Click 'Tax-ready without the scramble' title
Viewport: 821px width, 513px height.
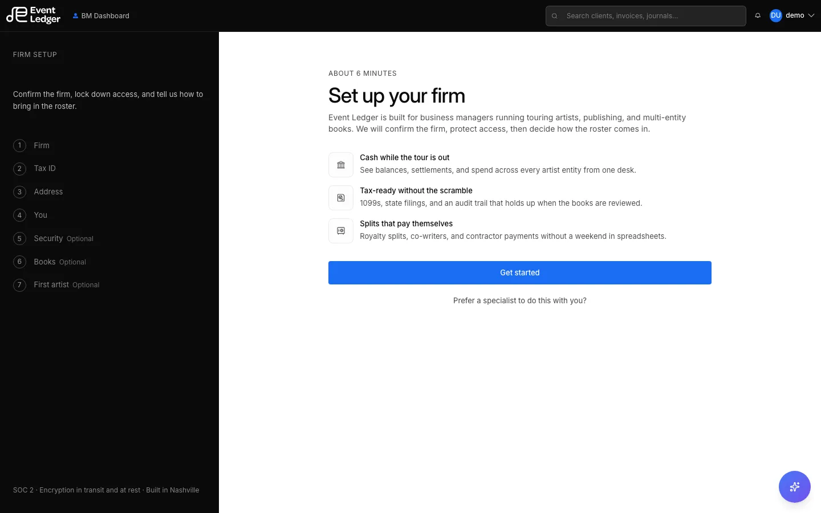pos(416,191)
